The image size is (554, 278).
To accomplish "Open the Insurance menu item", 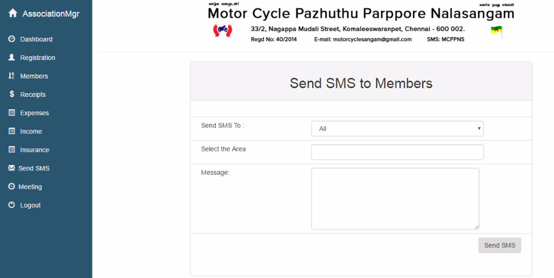I will pyautogui.click(x=35, y=150).
